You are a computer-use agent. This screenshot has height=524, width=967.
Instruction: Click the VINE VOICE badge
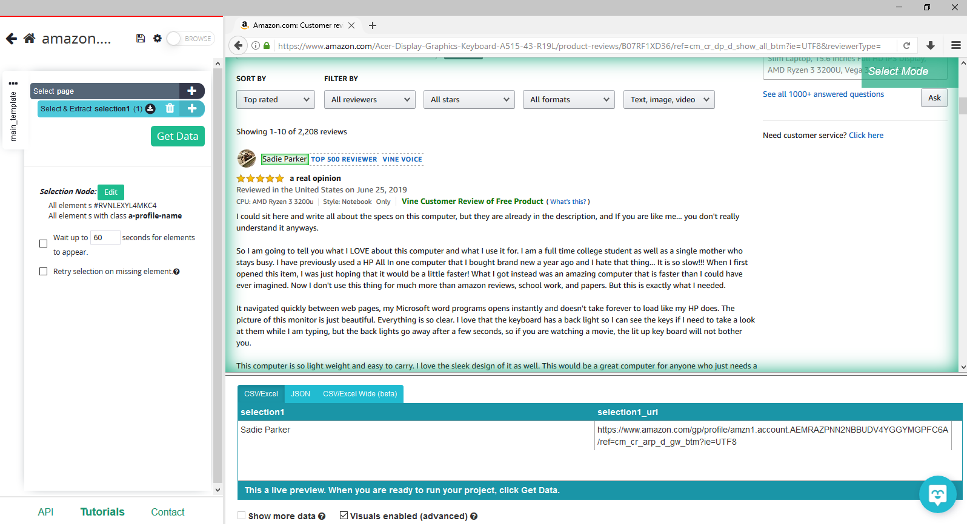point(402,160)
